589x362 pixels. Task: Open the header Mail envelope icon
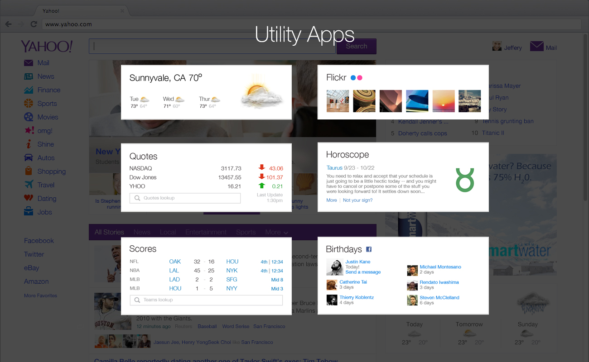click(537, 46)
